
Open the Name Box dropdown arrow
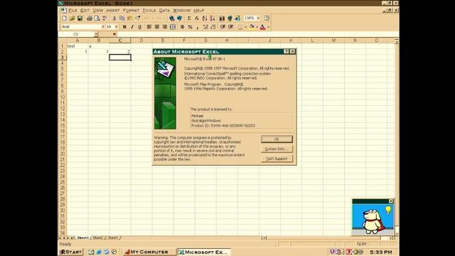pyautogui.click(x=96, y=34)
